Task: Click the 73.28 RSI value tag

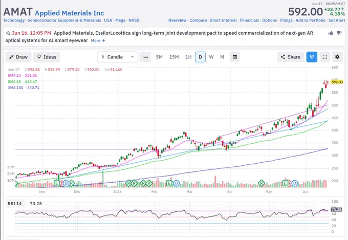Action: pos(336,210)
